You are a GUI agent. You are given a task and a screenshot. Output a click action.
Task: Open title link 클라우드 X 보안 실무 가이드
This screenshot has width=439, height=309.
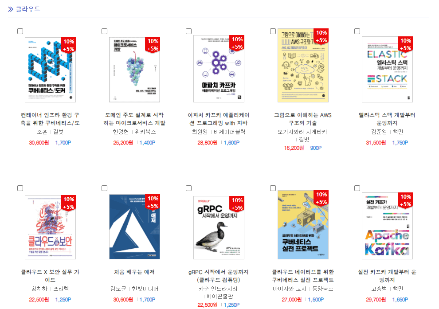(51, 276)
